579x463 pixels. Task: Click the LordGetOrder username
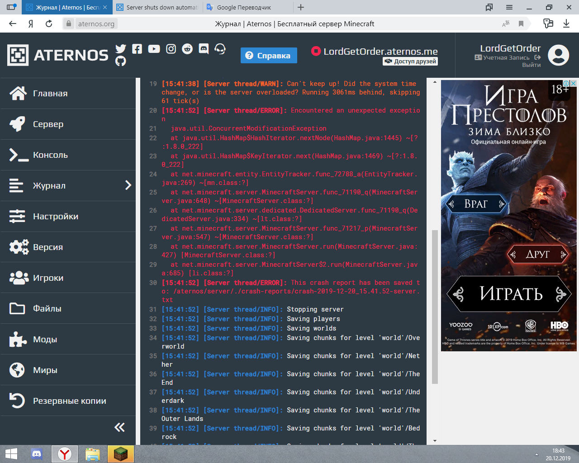pyautogui.click(x=510, y=48)
